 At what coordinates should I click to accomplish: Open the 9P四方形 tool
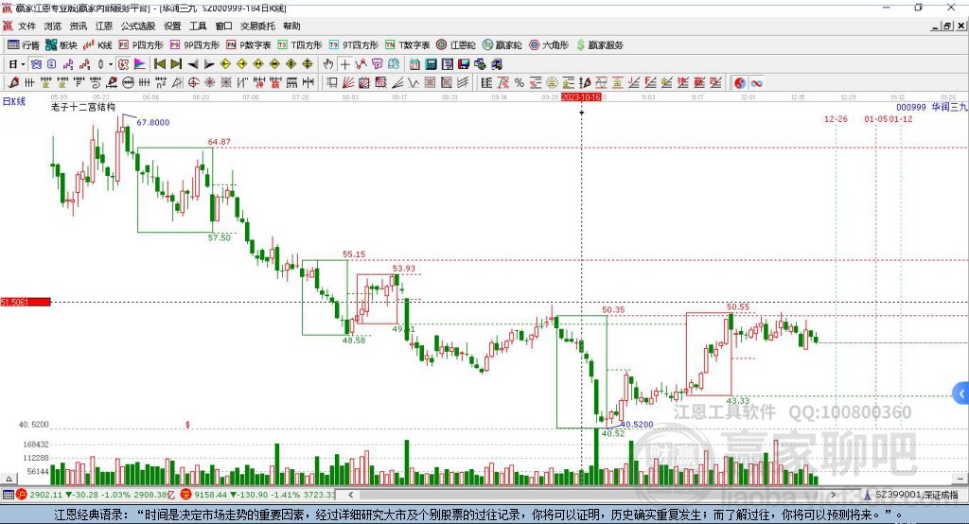click(x=195, y=45)
